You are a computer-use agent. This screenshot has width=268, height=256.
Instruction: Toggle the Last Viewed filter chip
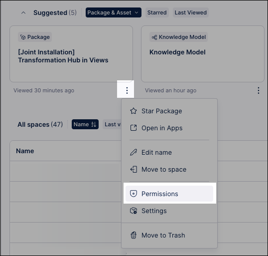tap(191, 12)
